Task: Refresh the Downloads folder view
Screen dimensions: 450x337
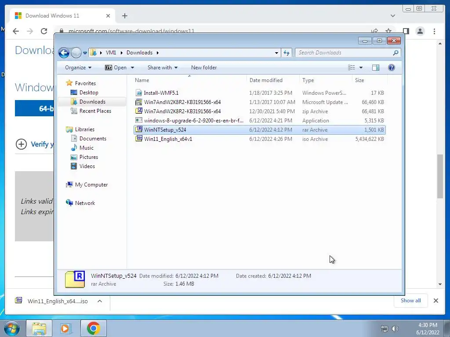Action: [287, 53]
